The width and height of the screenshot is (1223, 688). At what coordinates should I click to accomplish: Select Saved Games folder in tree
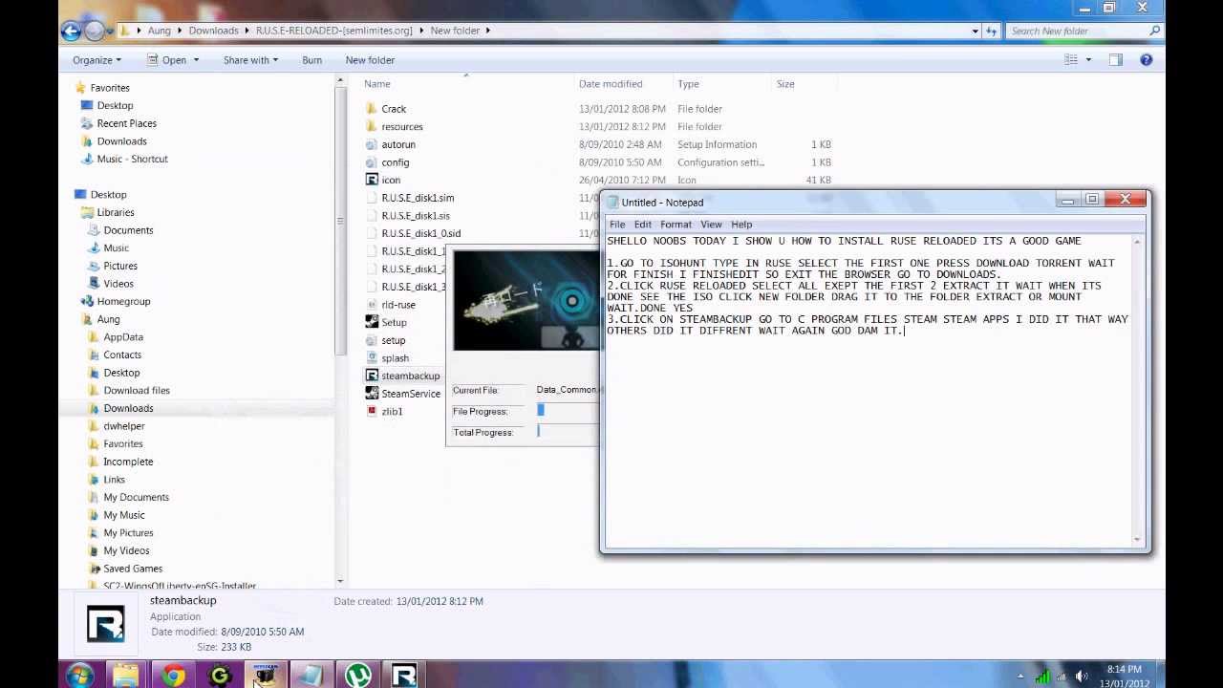point(133,569)
